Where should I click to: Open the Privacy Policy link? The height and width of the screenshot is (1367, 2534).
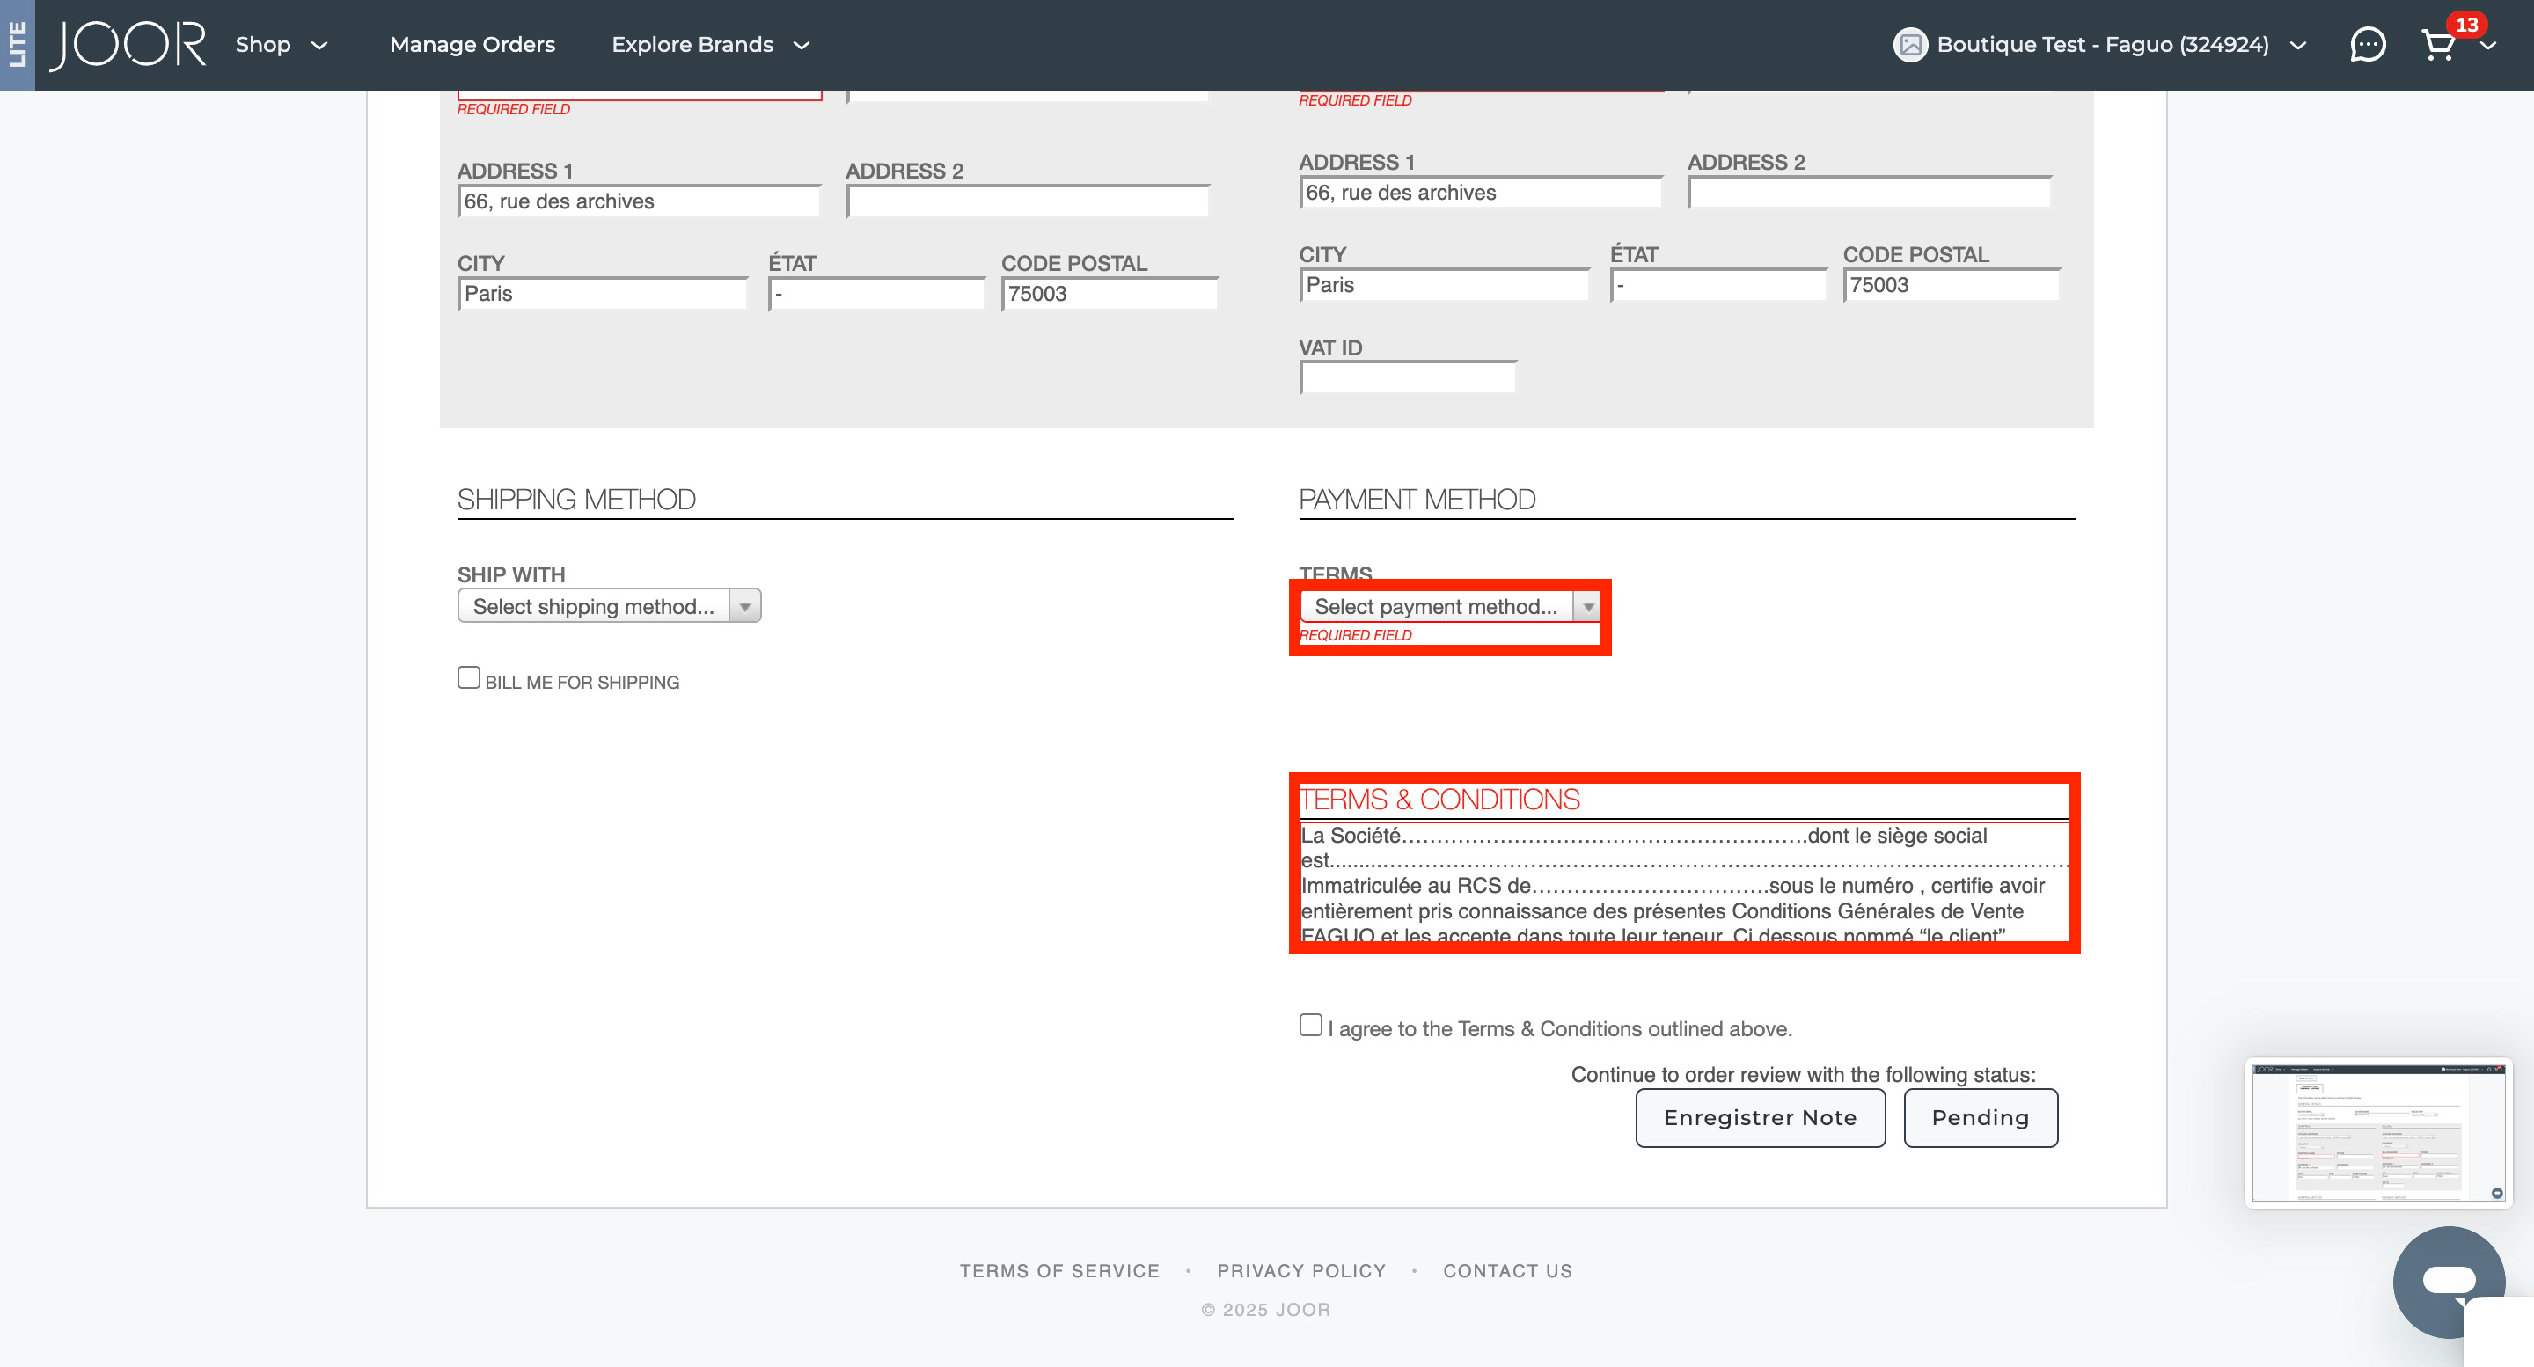pyautogui.click(x=1301, y=1270)
